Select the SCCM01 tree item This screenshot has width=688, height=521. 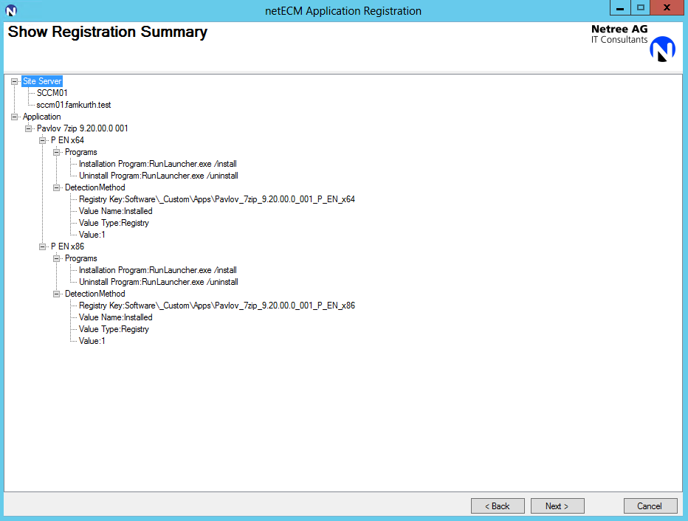52,93
